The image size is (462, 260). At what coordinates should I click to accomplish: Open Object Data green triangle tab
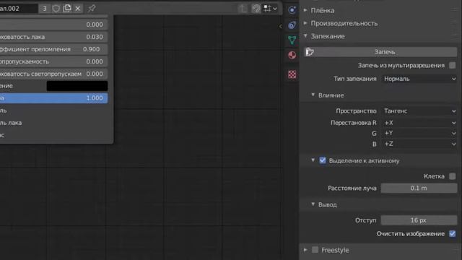coord(292,40)
